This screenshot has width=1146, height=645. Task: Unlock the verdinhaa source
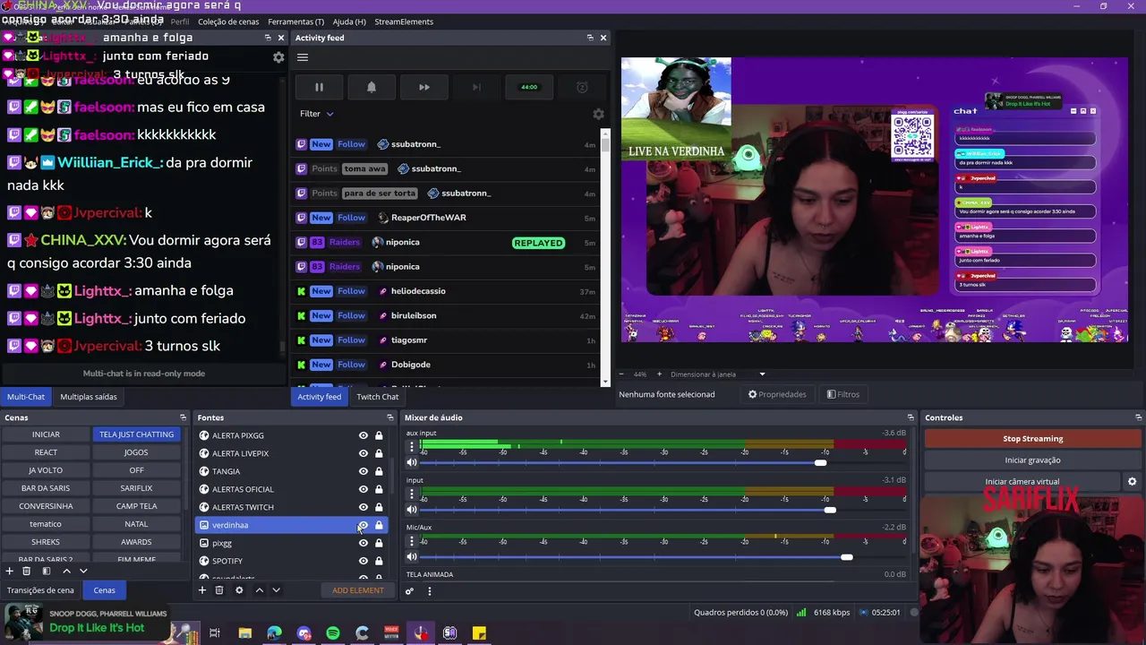379,525
